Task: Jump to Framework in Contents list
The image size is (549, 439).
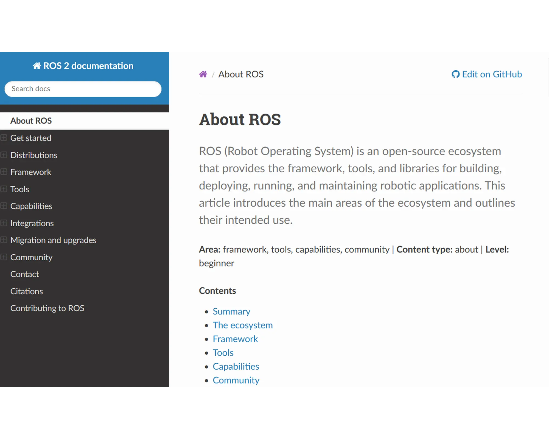Action: click(x=235, y=339)
